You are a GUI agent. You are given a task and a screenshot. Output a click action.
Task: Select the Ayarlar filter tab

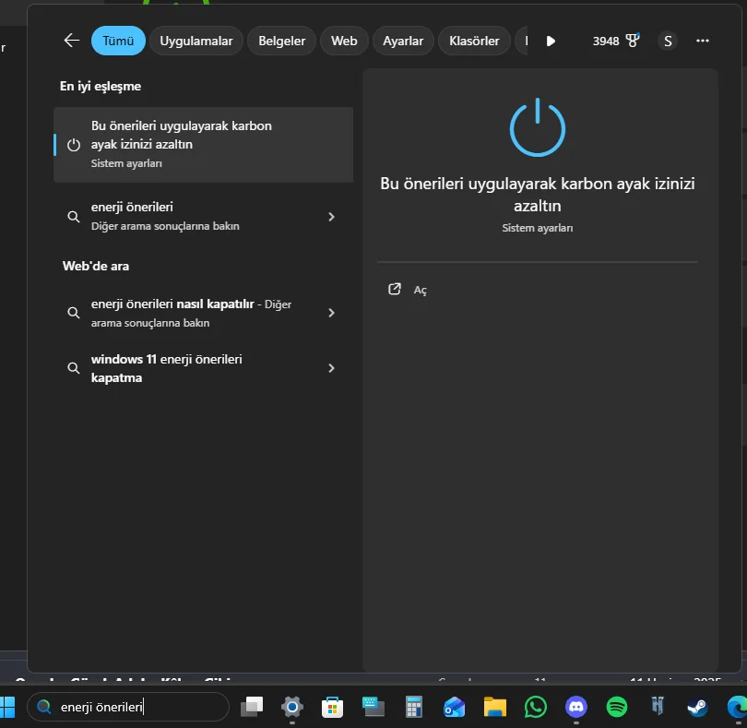pos(403,41)
